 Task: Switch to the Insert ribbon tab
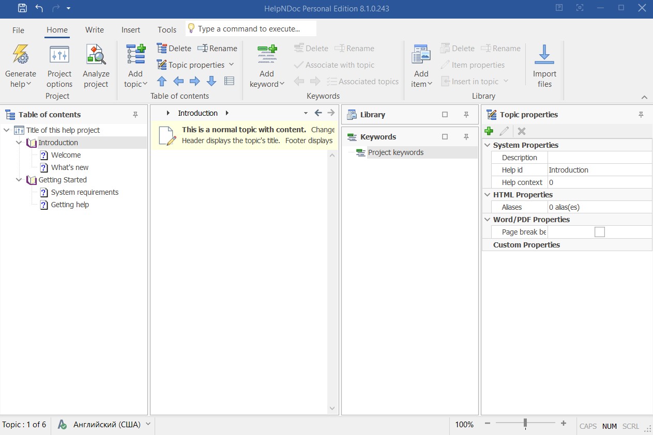coord(131,30)
